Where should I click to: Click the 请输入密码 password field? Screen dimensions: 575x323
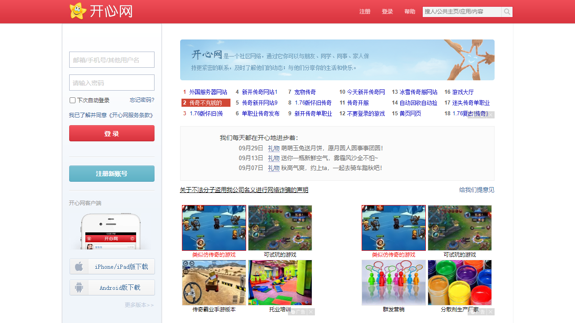112,83
